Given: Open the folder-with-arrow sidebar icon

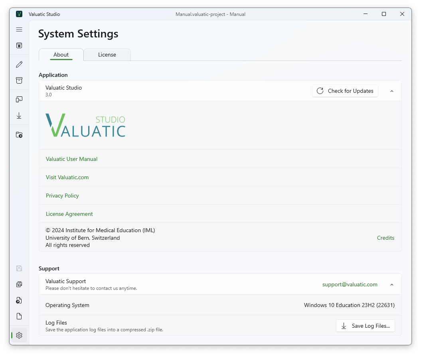Looking at the screenshot, I should point(19,135).
